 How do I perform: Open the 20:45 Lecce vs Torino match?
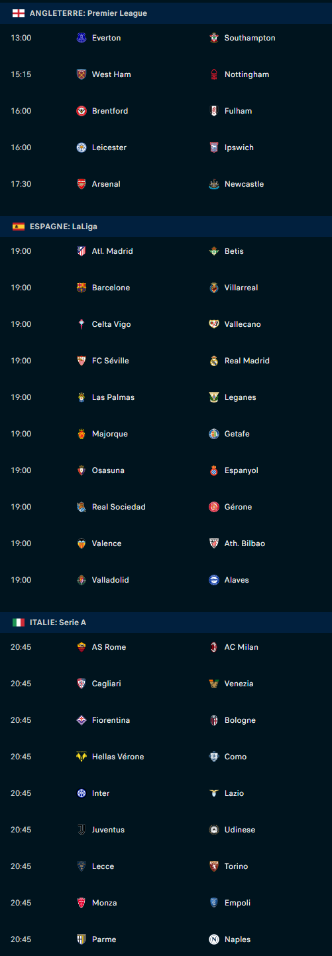[x=166, y=866]
